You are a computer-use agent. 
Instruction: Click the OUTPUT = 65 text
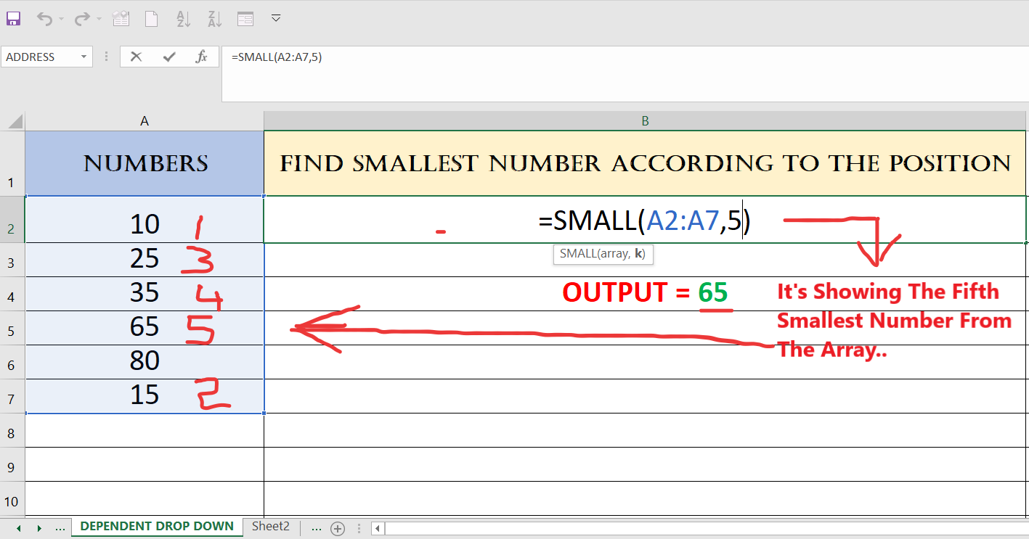click(645, 292)
